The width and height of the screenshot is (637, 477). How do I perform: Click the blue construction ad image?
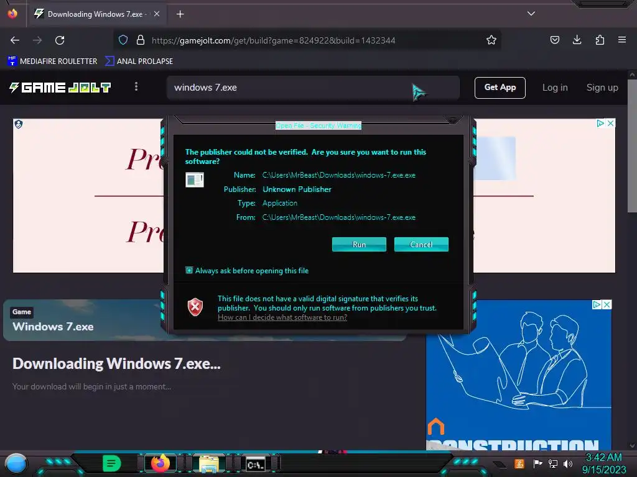[518, 375]
